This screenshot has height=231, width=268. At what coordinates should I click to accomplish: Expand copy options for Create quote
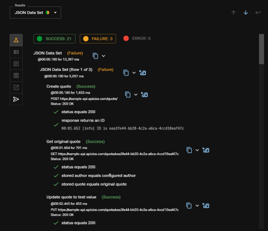(136, 94)
